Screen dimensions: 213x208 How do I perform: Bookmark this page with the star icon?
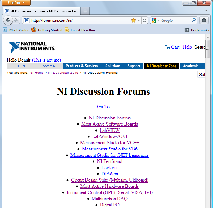[134, 21]
